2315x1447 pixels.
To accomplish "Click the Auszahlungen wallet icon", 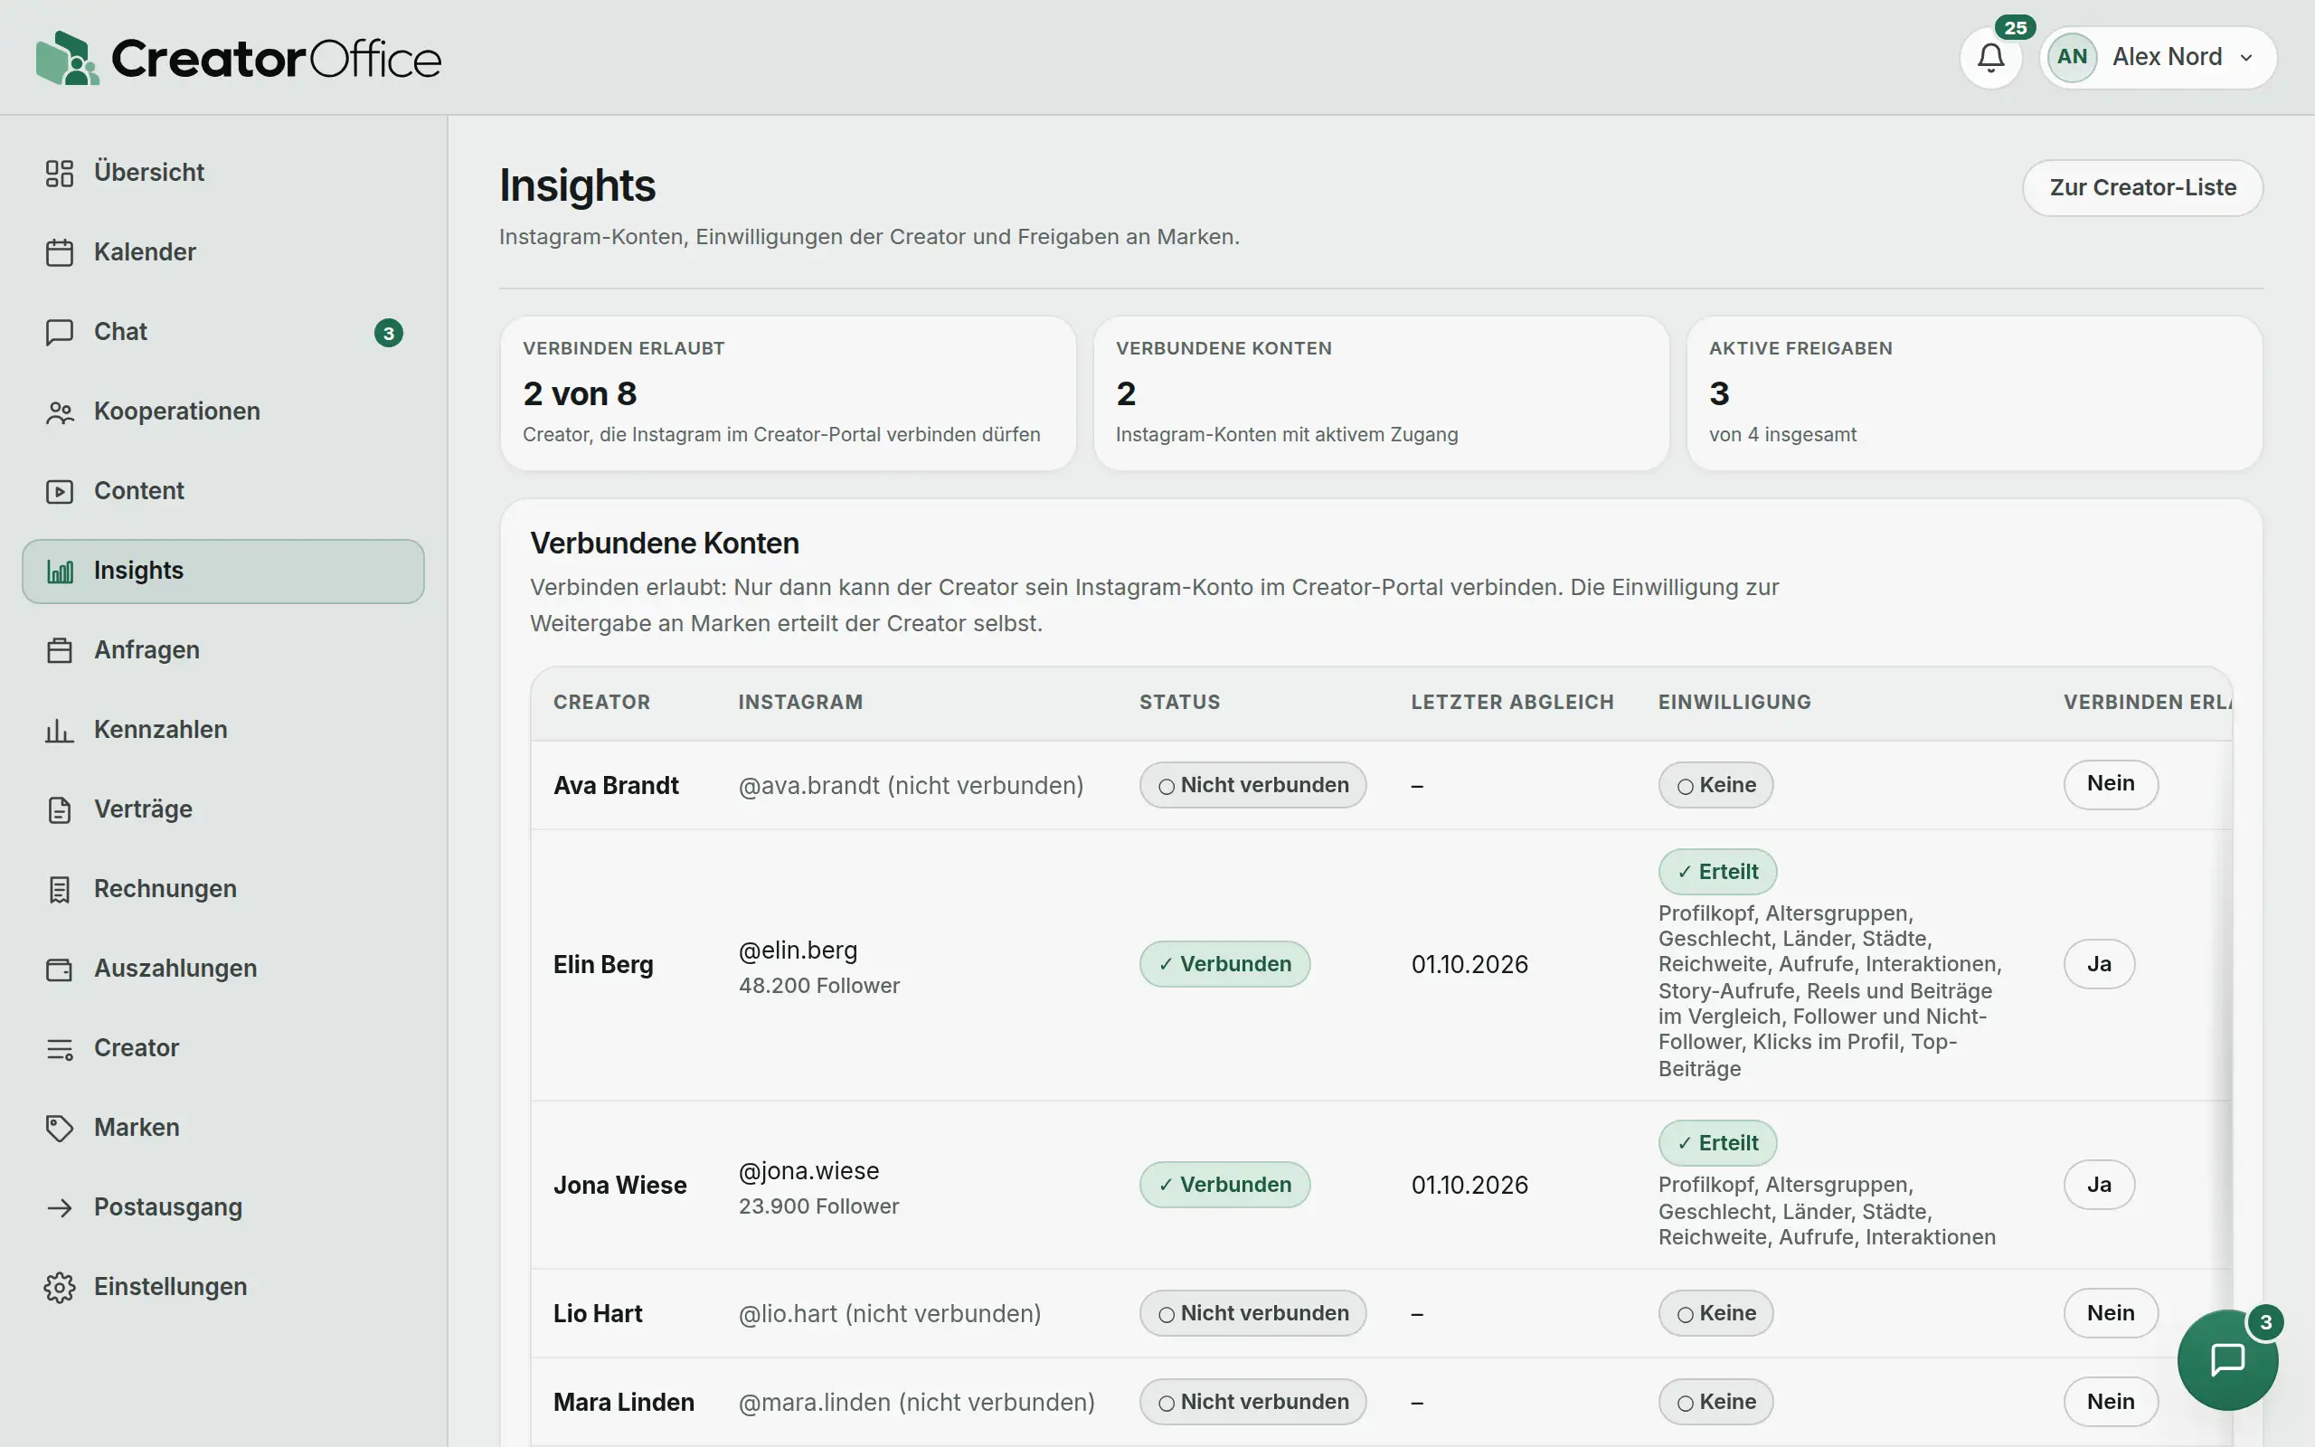I will tap(60, 969).
